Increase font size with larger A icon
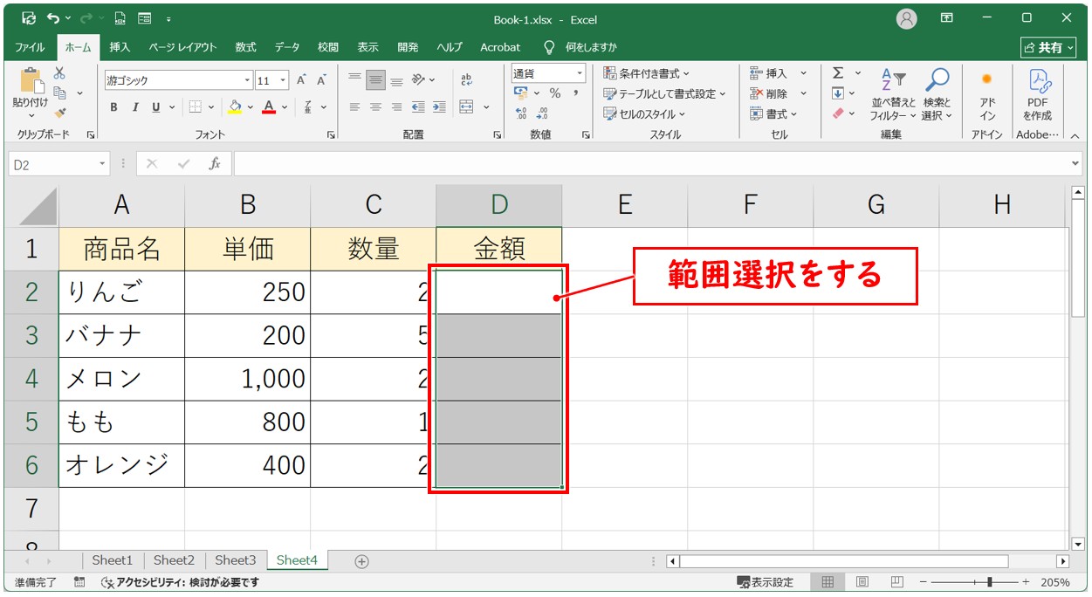This screenshot has width=1092, height=597. [301, 80]
